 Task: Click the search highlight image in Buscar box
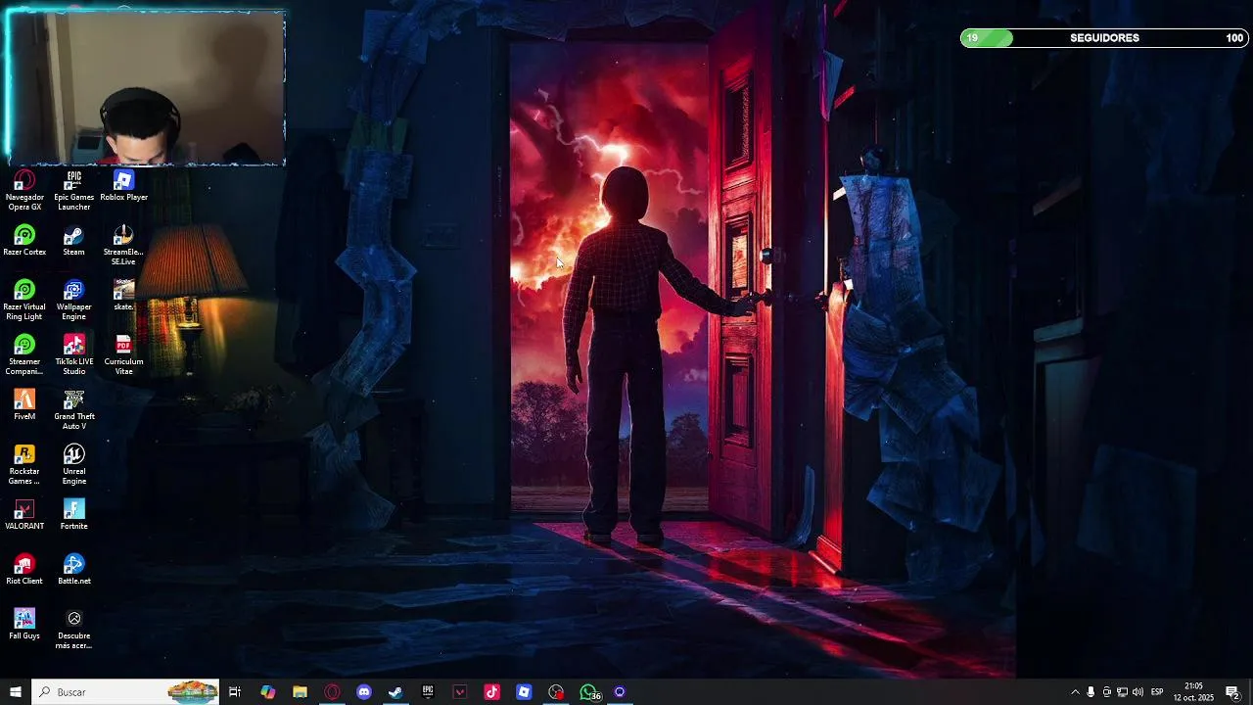coord(193,692)
